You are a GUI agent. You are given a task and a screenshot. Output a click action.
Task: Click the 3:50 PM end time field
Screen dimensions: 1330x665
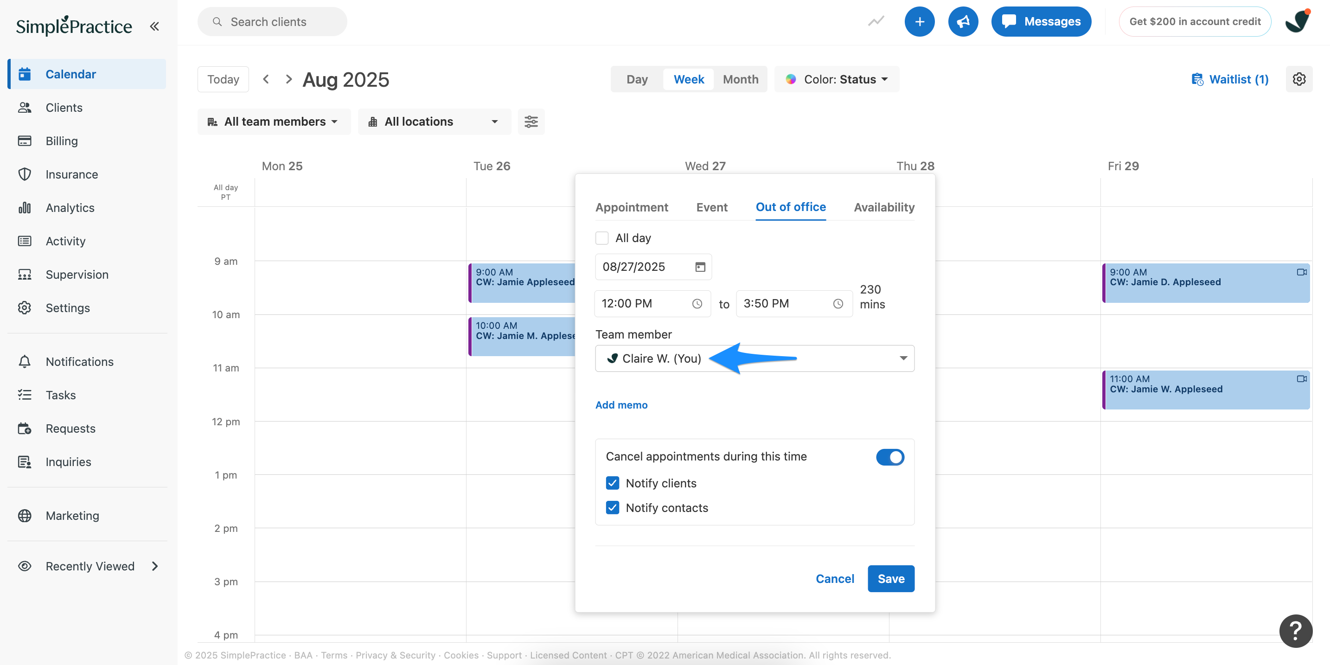pos(794,304)
